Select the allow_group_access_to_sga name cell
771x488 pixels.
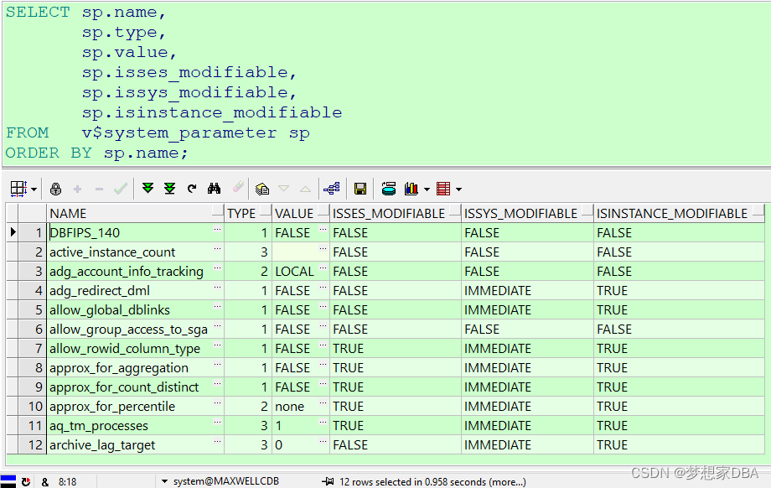(x=135, y=329)
